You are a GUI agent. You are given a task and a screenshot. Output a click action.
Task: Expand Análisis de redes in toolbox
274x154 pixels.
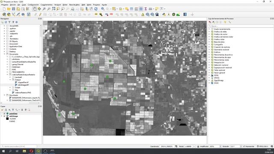point(209,32)
